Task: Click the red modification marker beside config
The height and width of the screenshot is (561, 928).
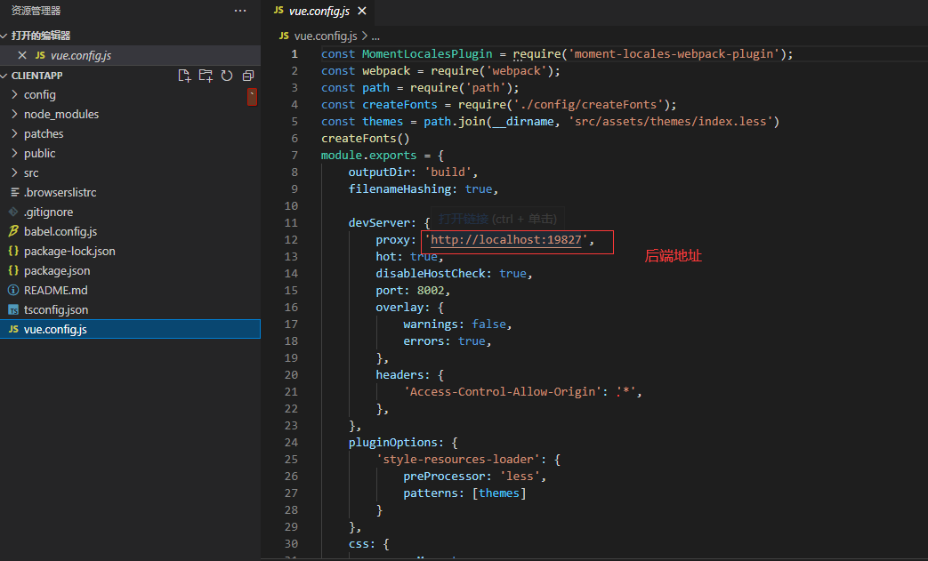Action: (253, 99)
